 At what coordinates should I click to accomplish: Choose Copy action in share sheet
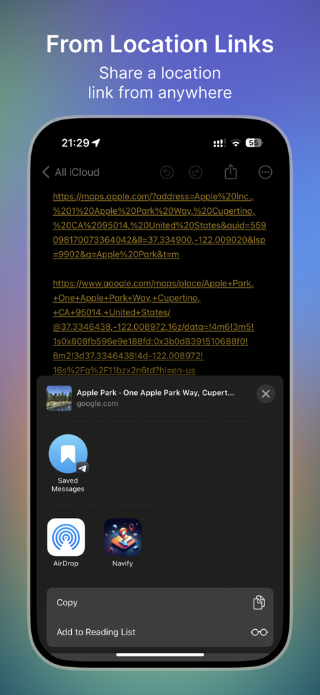tap(160, 603)
